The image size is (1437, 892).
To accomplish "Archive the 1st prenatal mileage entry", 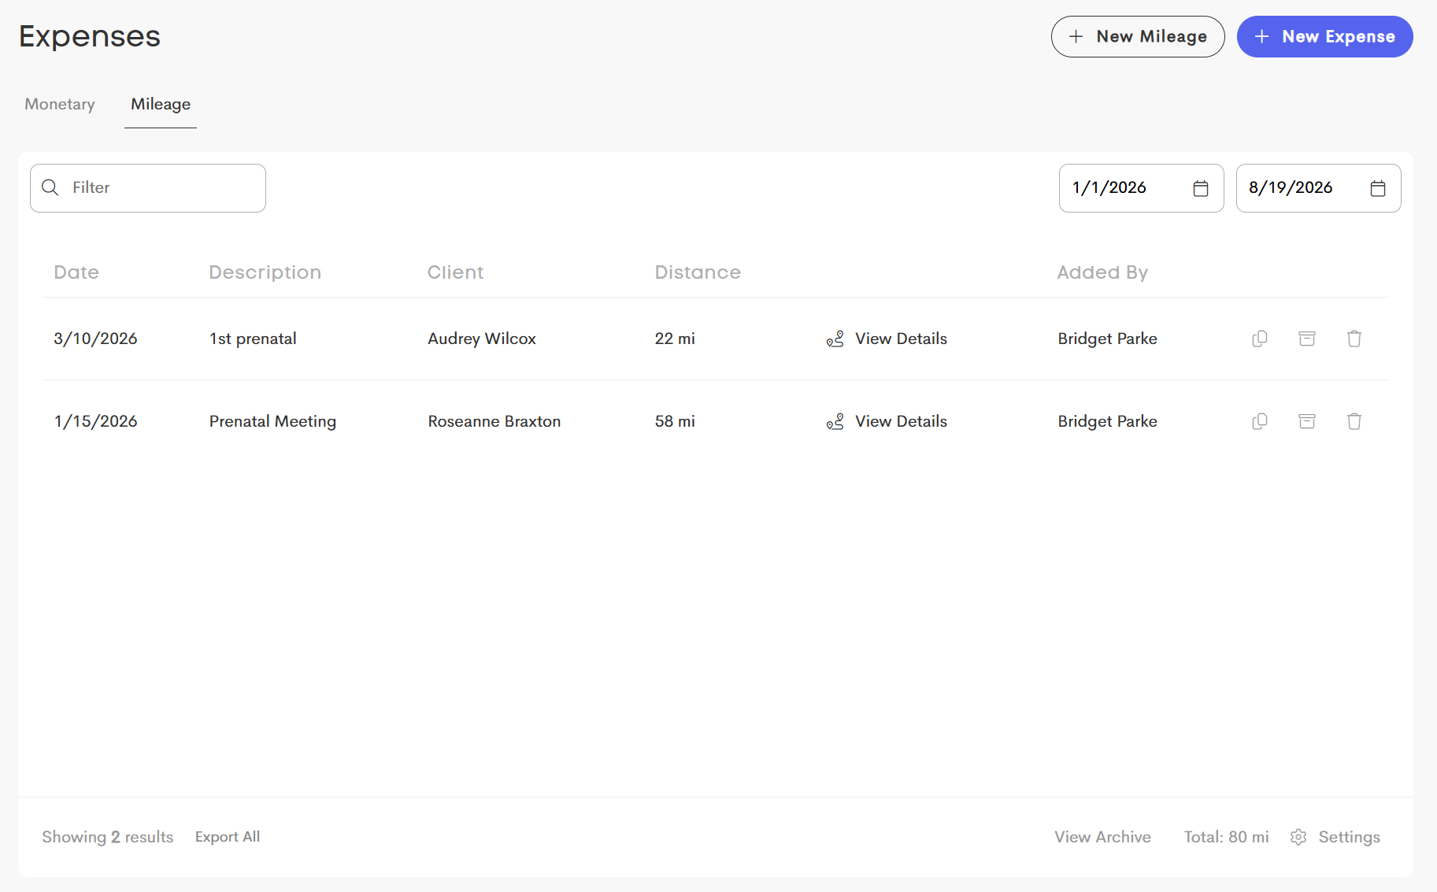I will [1307, 339].
